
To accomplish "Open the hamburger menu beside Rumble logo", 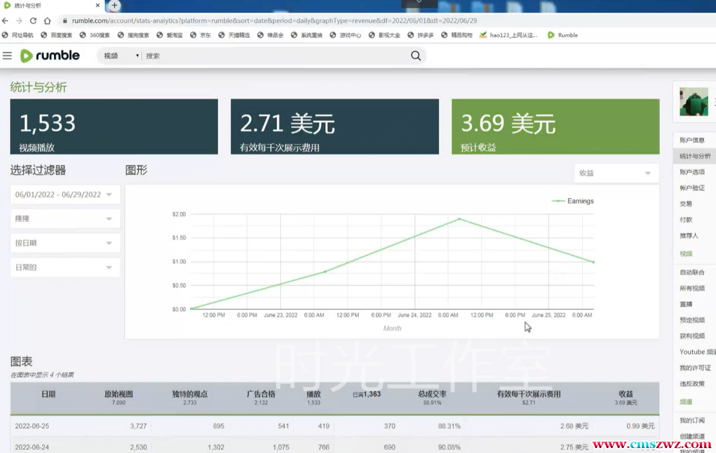I will click(x=7, y=56).
